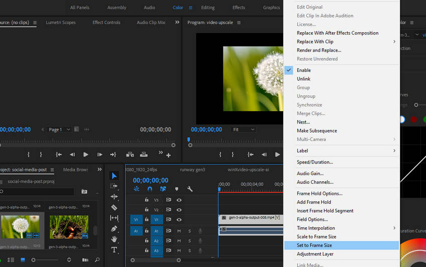Click Insert and overwrite sequences as nests icon

[x=136, y=189]
